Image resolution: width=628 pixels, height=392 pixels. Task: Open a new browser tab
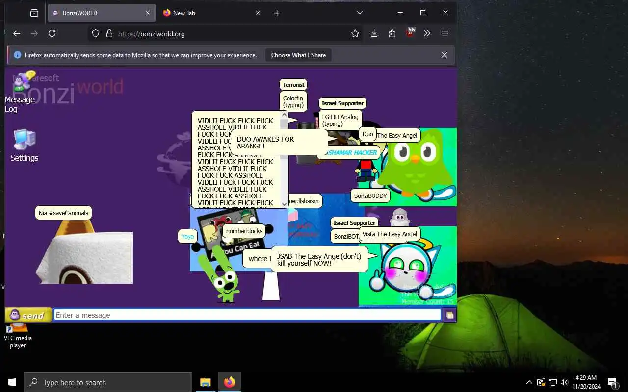pyautogui.click(x=277, y=13)
